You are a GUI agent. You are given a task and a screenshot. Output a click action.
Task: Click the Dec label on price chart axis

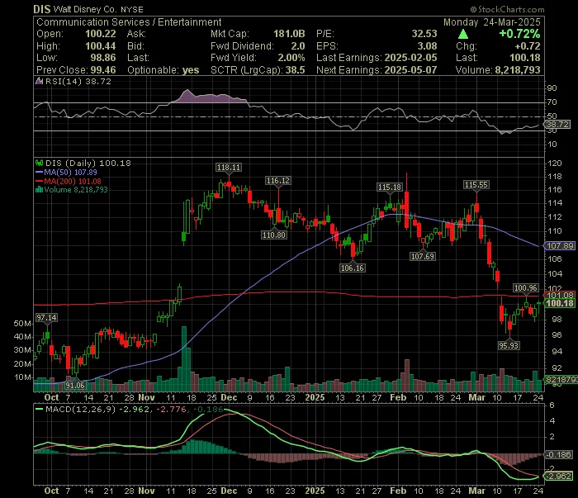pos(229,398)
